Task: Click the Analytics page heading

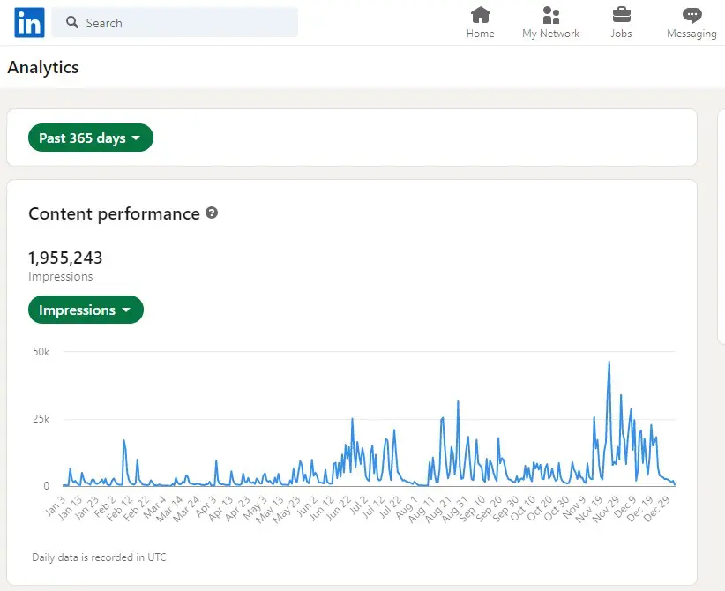Action: click(x=43, y=68)
